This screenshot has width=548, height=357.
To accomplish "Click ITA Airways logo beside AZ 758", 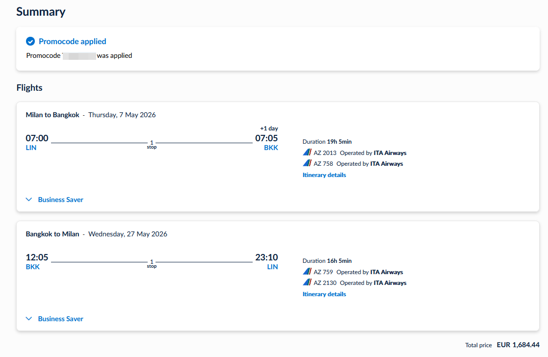I will tap(307, 163).
